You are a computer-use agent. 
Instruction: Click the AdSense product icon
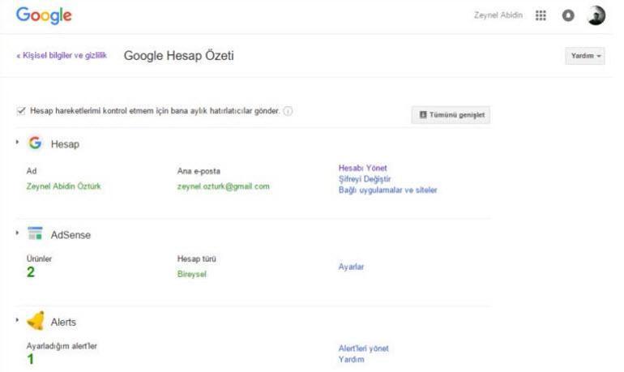pos(35,234)
